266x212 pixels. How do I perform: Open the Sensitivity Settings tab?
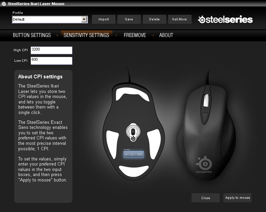[x=86, y=35]
